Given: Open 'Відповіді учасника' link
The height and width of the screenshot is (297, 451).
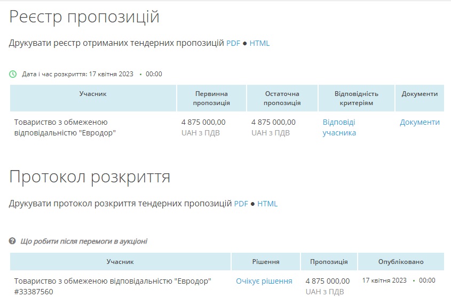Looking at the screenshot, I should [x=339, y=127].
